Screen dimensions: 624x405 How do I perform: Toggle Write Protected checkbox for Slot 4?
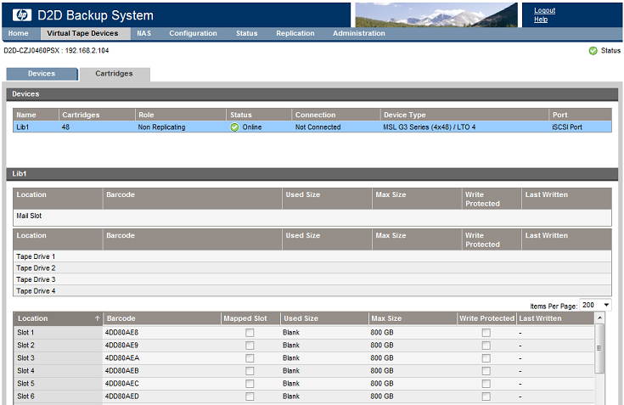click(486, 371)
